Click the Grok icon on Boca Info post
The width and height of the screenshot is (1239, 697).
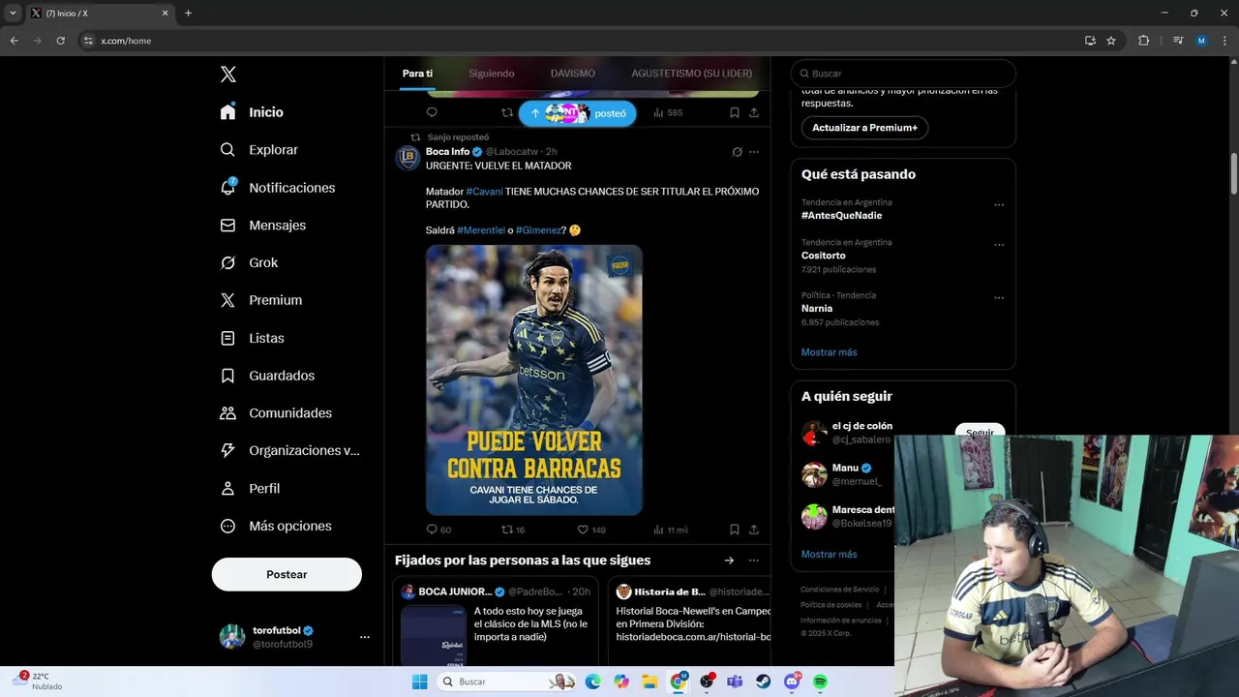click(737, 152)
